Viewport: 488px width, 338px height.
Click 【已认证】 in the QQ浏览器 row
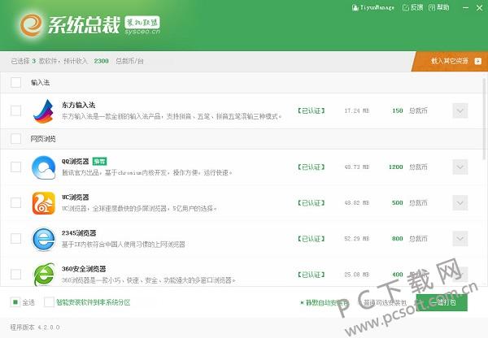point(311,167)
